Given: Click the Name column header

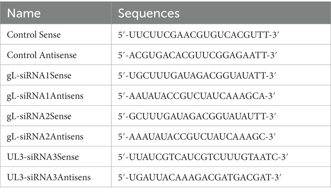Looking at the screenshot, I should (x=24, y=13).
